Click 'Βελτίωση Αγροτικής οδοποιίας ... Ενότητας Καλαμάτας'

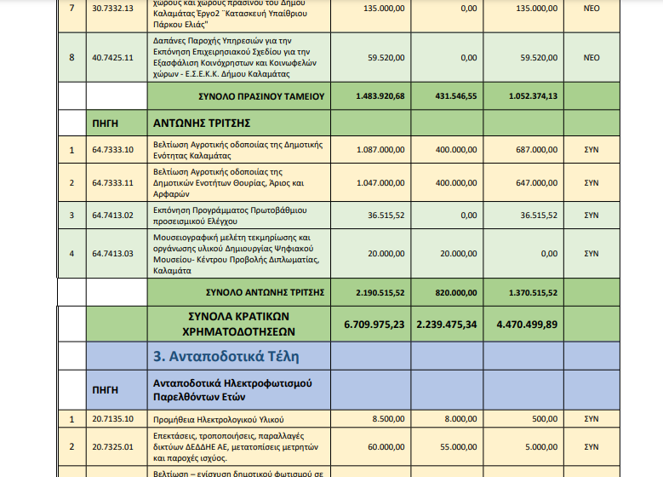click(x=237, y=150)
